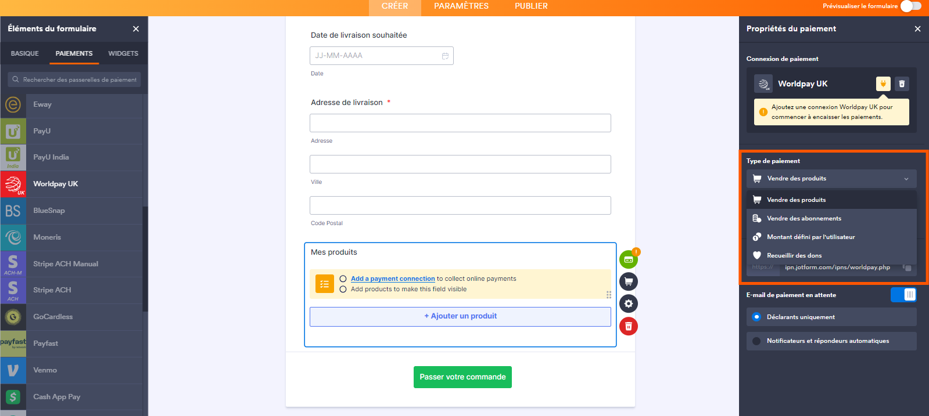Click the Ajouter un produit button
The height and width of the screenshot is (416, 929).
point(460,316)
